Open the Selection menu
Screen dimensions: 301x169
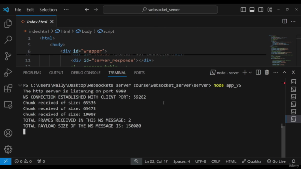(48, 9)
